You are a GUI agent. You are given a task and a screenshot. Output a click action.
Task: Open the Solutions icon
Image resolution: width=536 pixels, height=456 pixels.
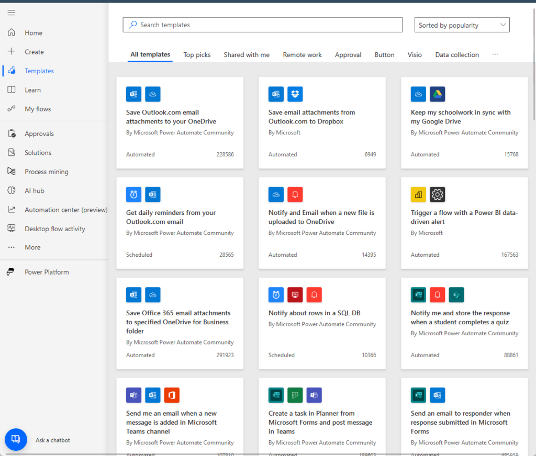pyautogui.click(x=12, y=152)
